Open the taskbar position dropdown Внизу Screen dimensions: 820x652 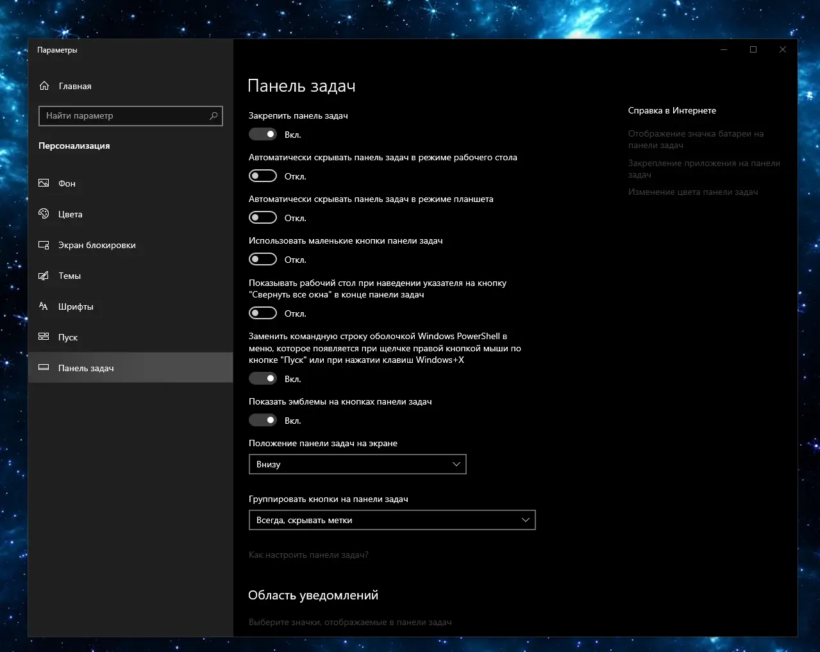point(357,464)
